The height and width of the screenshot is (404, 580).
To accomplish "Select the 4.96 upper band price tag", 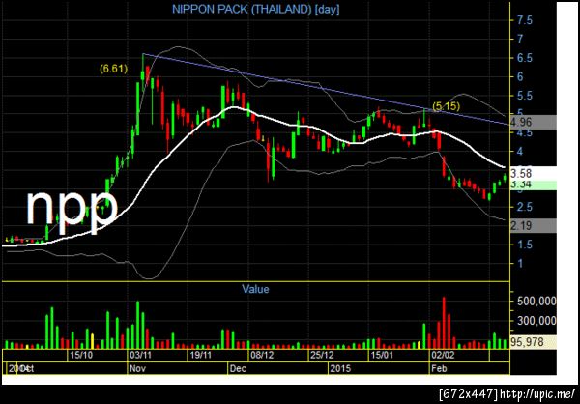I will 533,122.
